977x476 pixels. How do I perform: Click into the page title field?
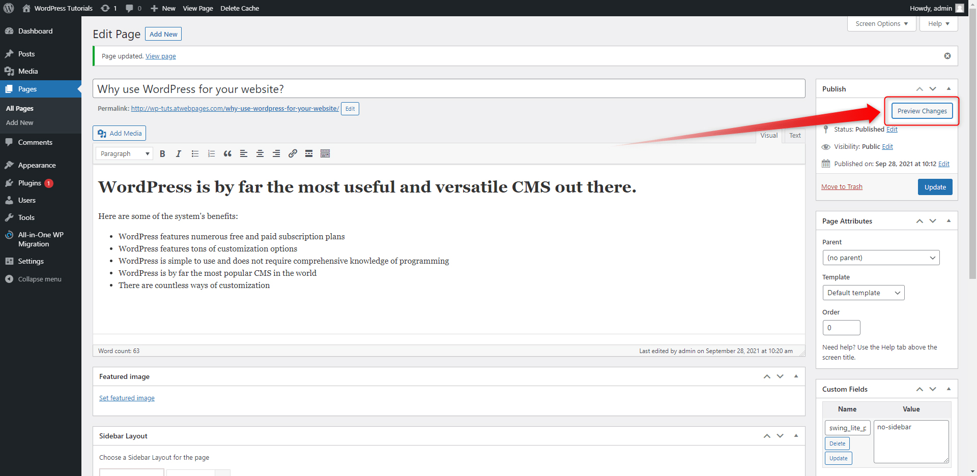pyautogui.click(x=449, y=89)
